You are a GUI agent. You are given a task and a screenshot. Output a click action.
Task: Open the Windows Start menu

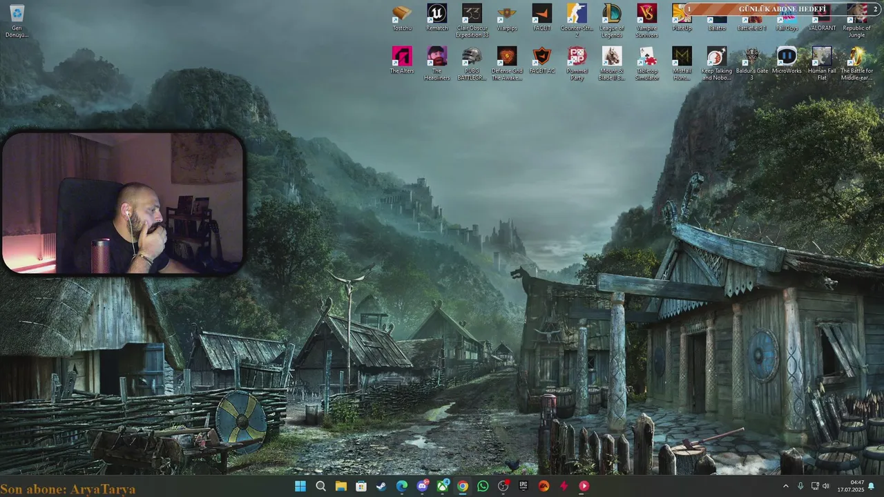click(x=300, y=486)
